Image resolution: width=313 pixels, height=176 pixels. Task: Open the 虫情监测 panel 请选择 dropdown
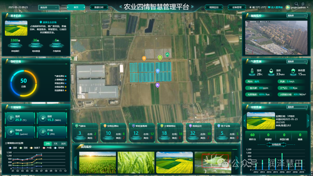click(297, 107)
